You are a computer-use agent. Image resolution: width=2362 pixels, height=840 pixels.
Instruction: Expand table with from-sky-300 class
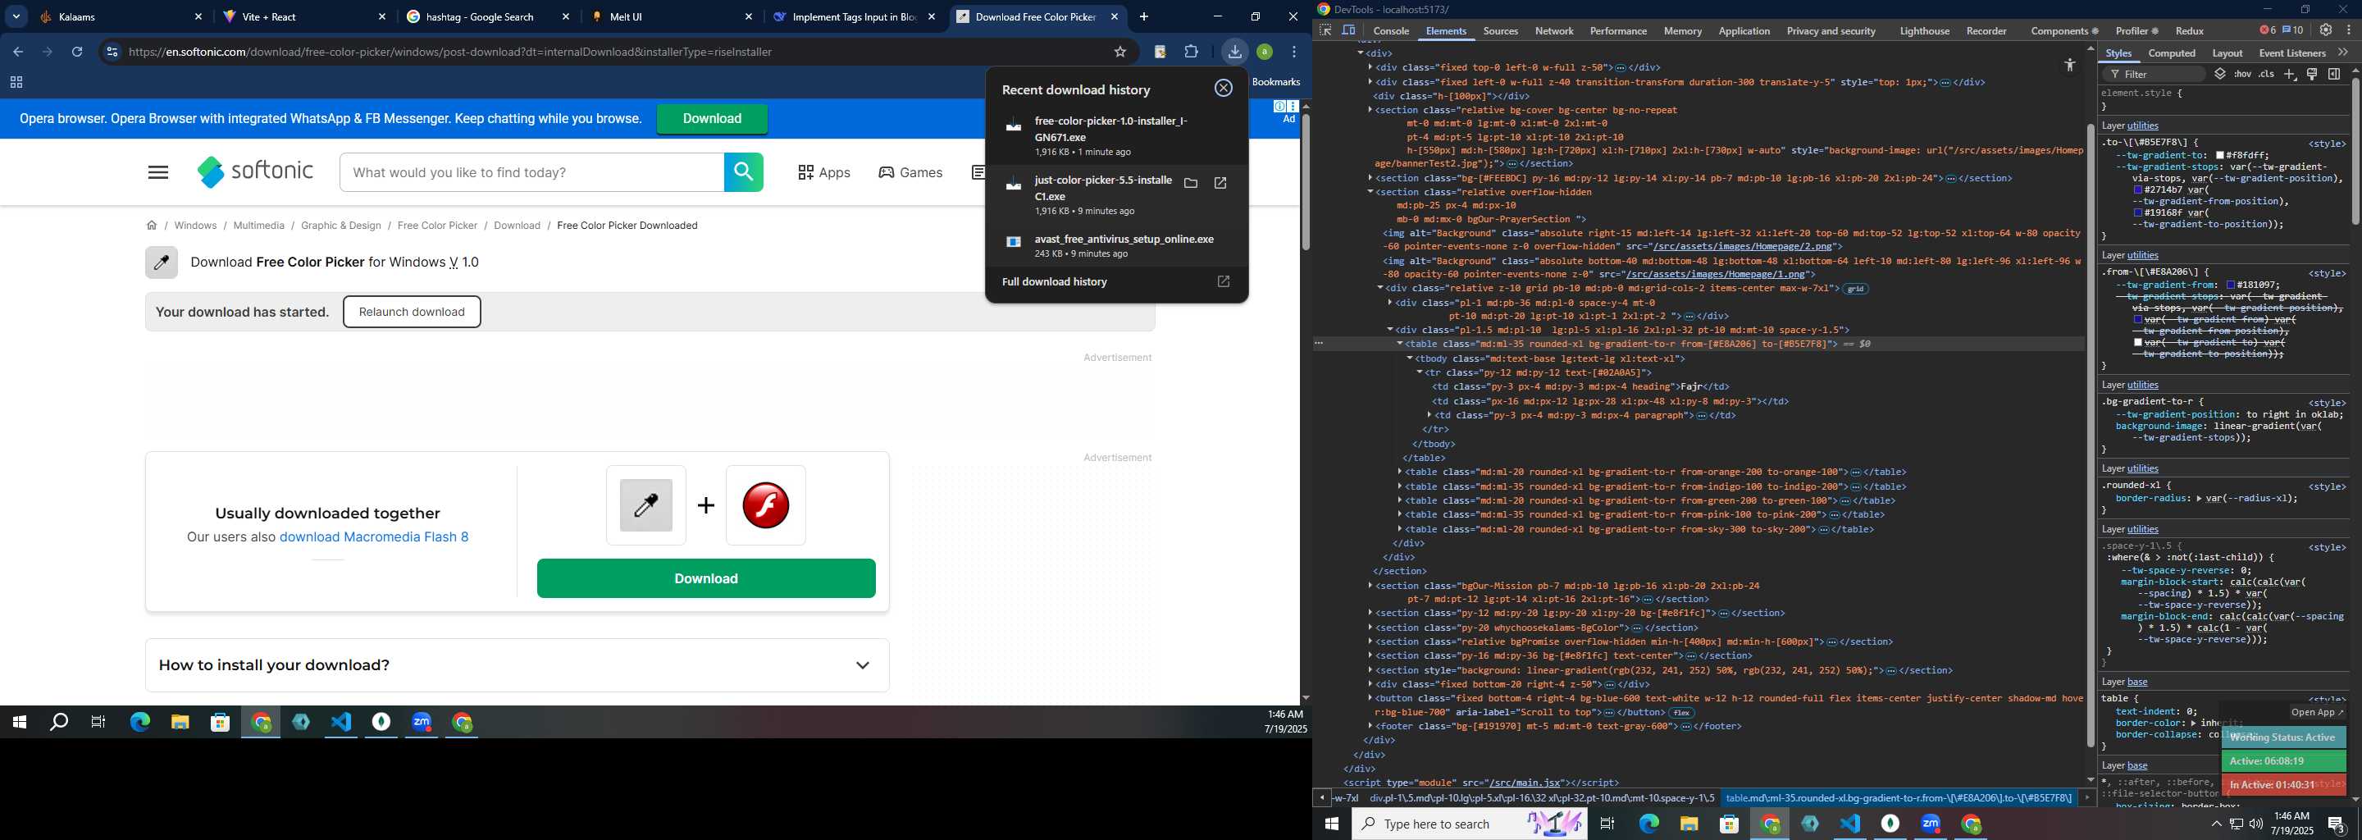1400,529
